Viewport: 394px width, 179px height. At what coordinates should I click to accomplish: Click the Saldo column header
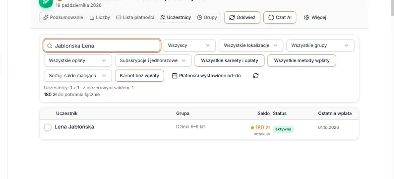pos(264,113)
